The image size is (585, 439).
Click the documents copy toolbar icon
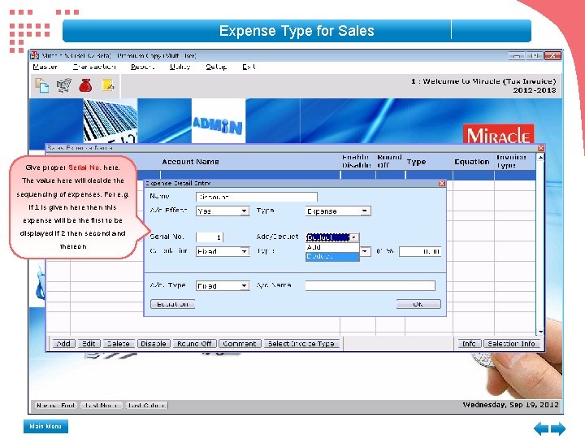click(41, 85)
